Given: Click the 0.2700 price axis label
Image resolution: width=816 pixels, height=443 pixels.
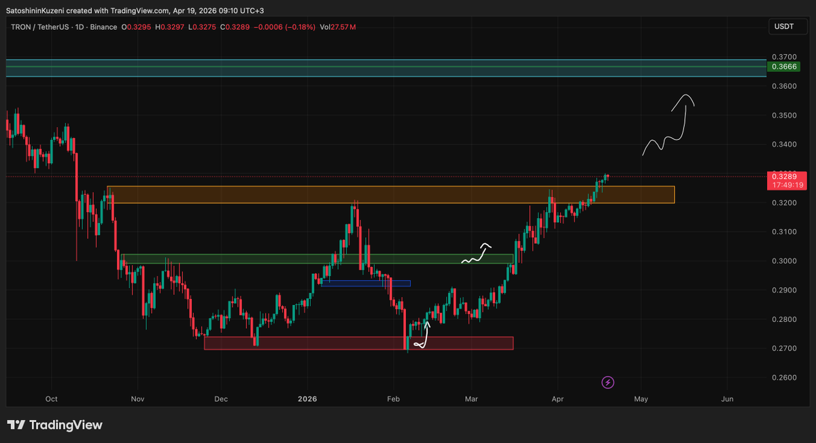Looking at the screenshot, I should click(784, 349).
